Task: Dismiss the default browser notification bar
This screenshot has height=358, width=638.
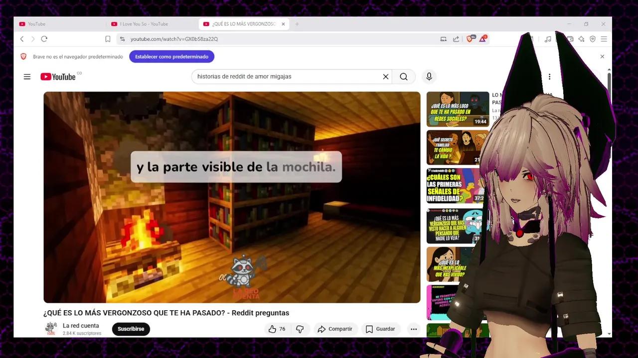Action: [x=602, y=57]
